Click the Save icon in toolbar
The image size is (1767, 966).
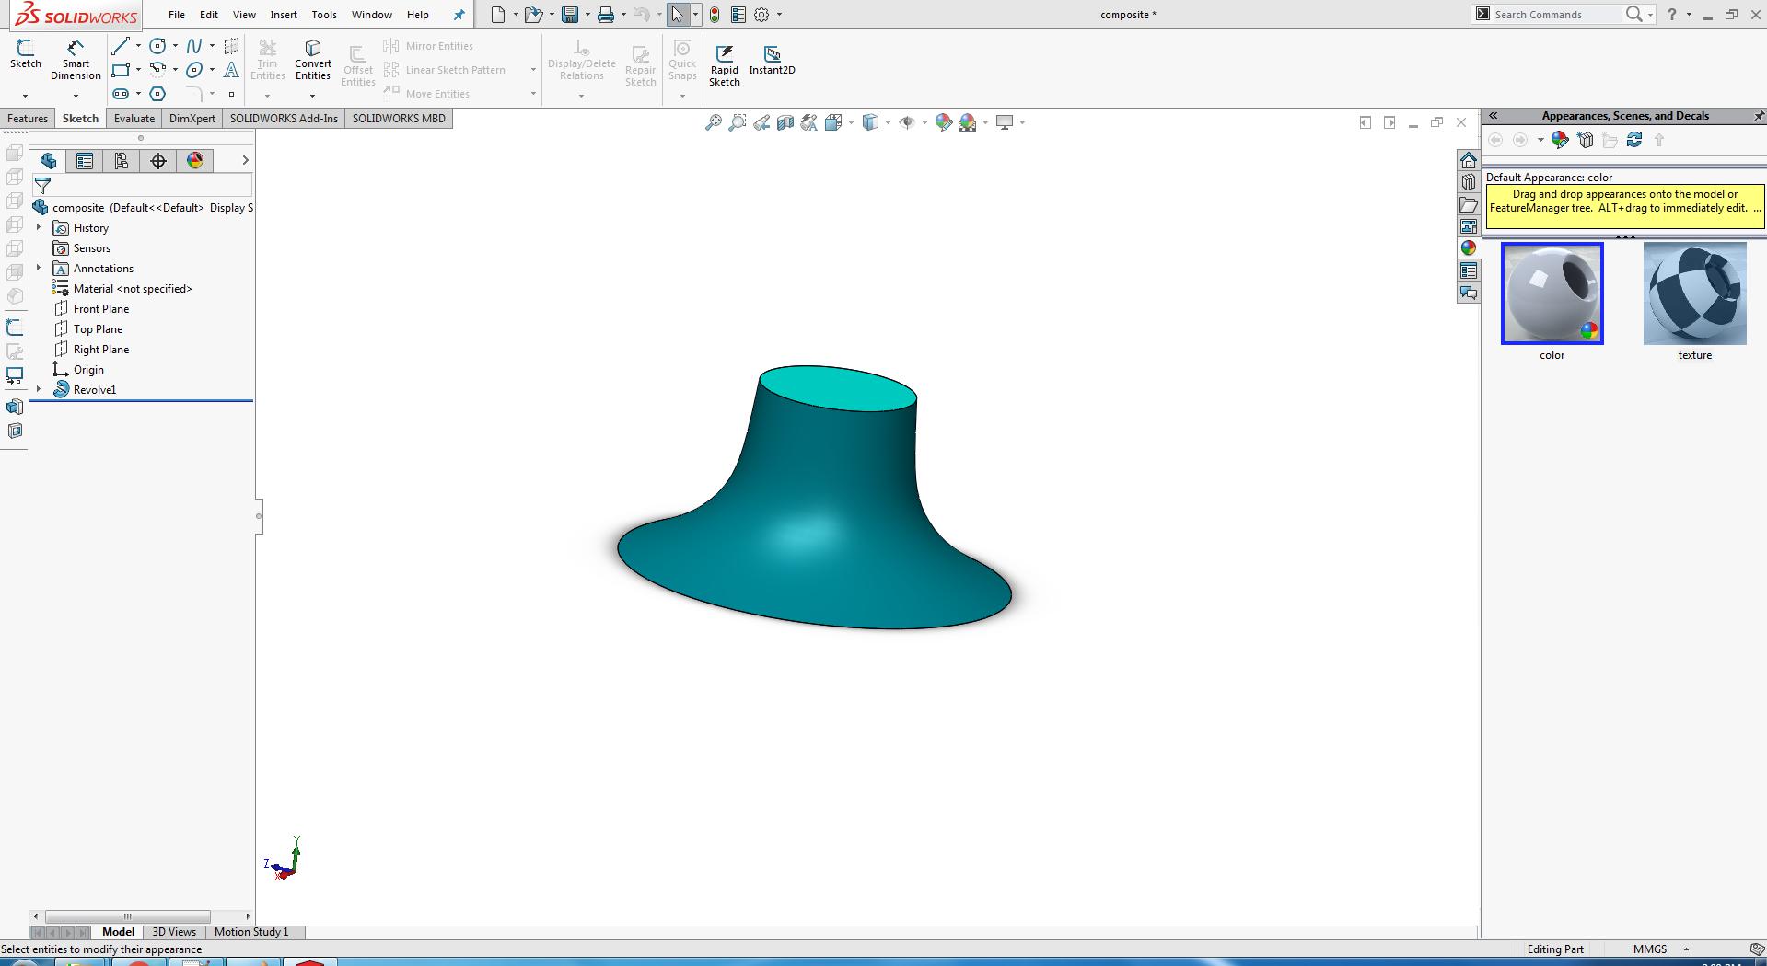(x=570, y=15)
